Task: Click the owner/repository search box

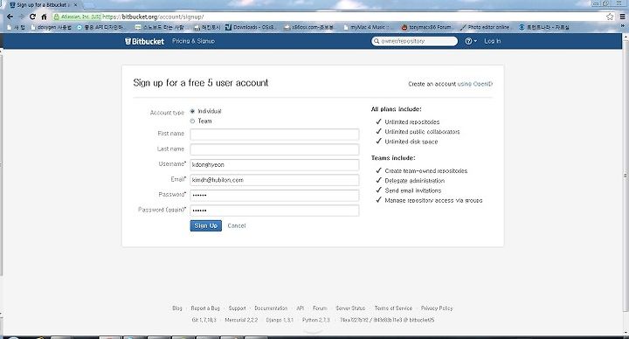Action: tap(414, 41)
